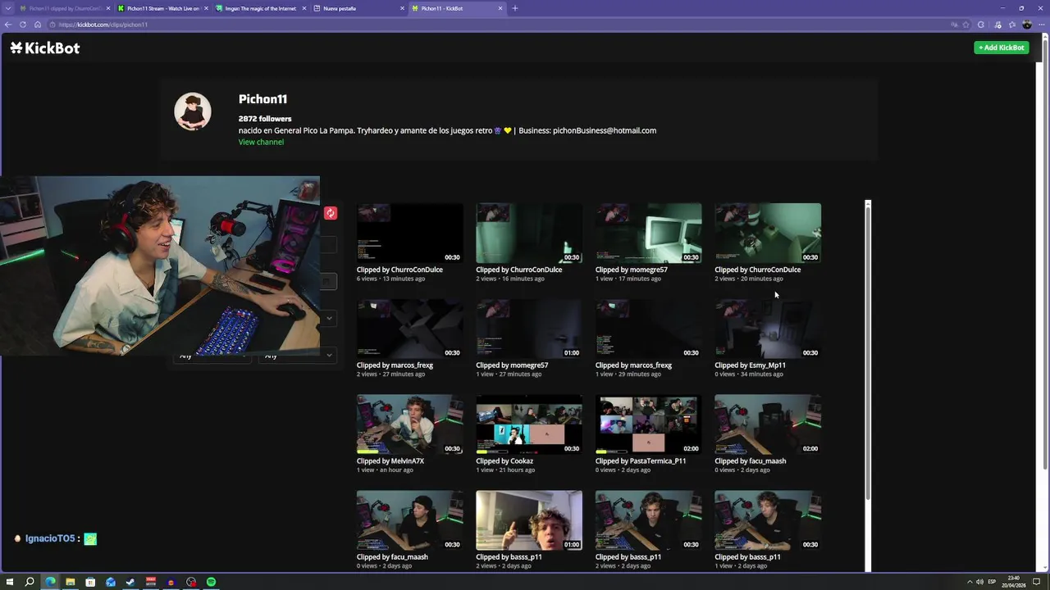Click the Copilot refresh icon in toolbar
1050x590 pixels.
pyautogui.click(x=981, y=25)
